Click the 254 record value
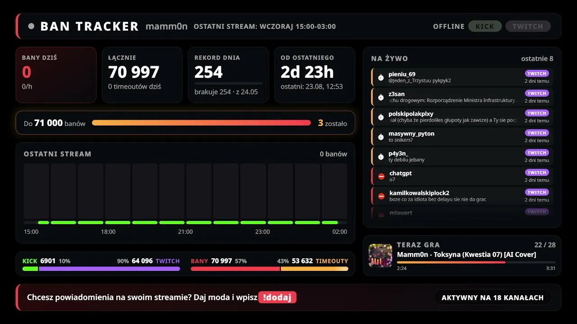The image size is (577, 324). point(209,72)
